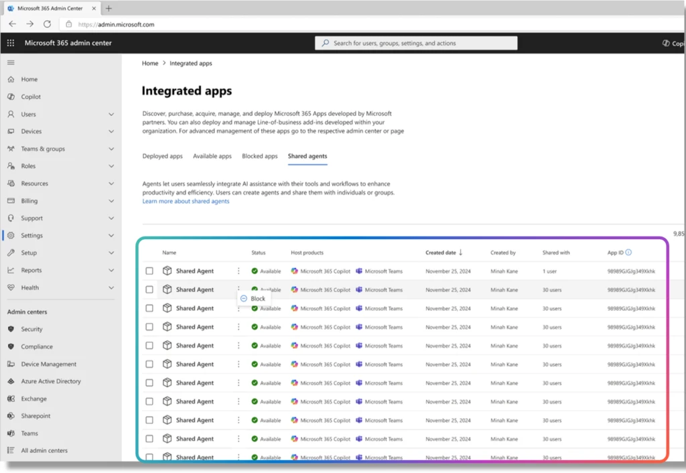This screenshot has height=473, width=686.
Task: Expand the Billing menu chevron
Action: [x=112, y=200]
